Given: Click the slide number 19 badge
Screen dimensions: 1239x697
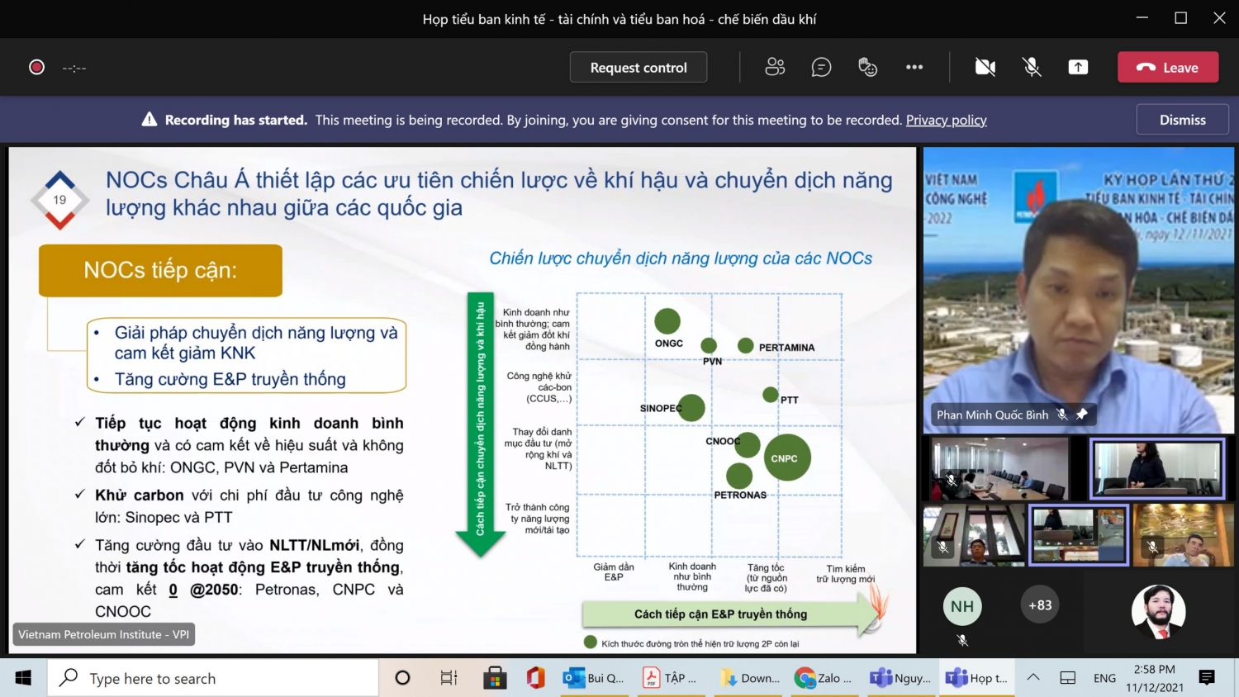Looking at the screenshot, I should (59, 200).
